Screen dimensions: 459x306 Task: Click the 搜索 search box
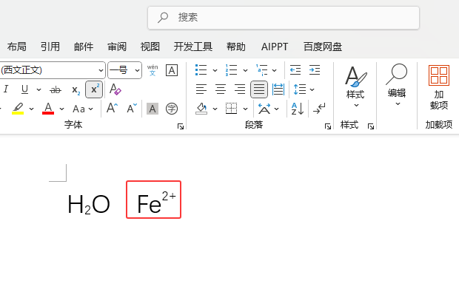click(284, 17)
